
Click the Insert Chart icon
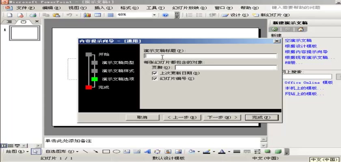click(x=87, y=15)
